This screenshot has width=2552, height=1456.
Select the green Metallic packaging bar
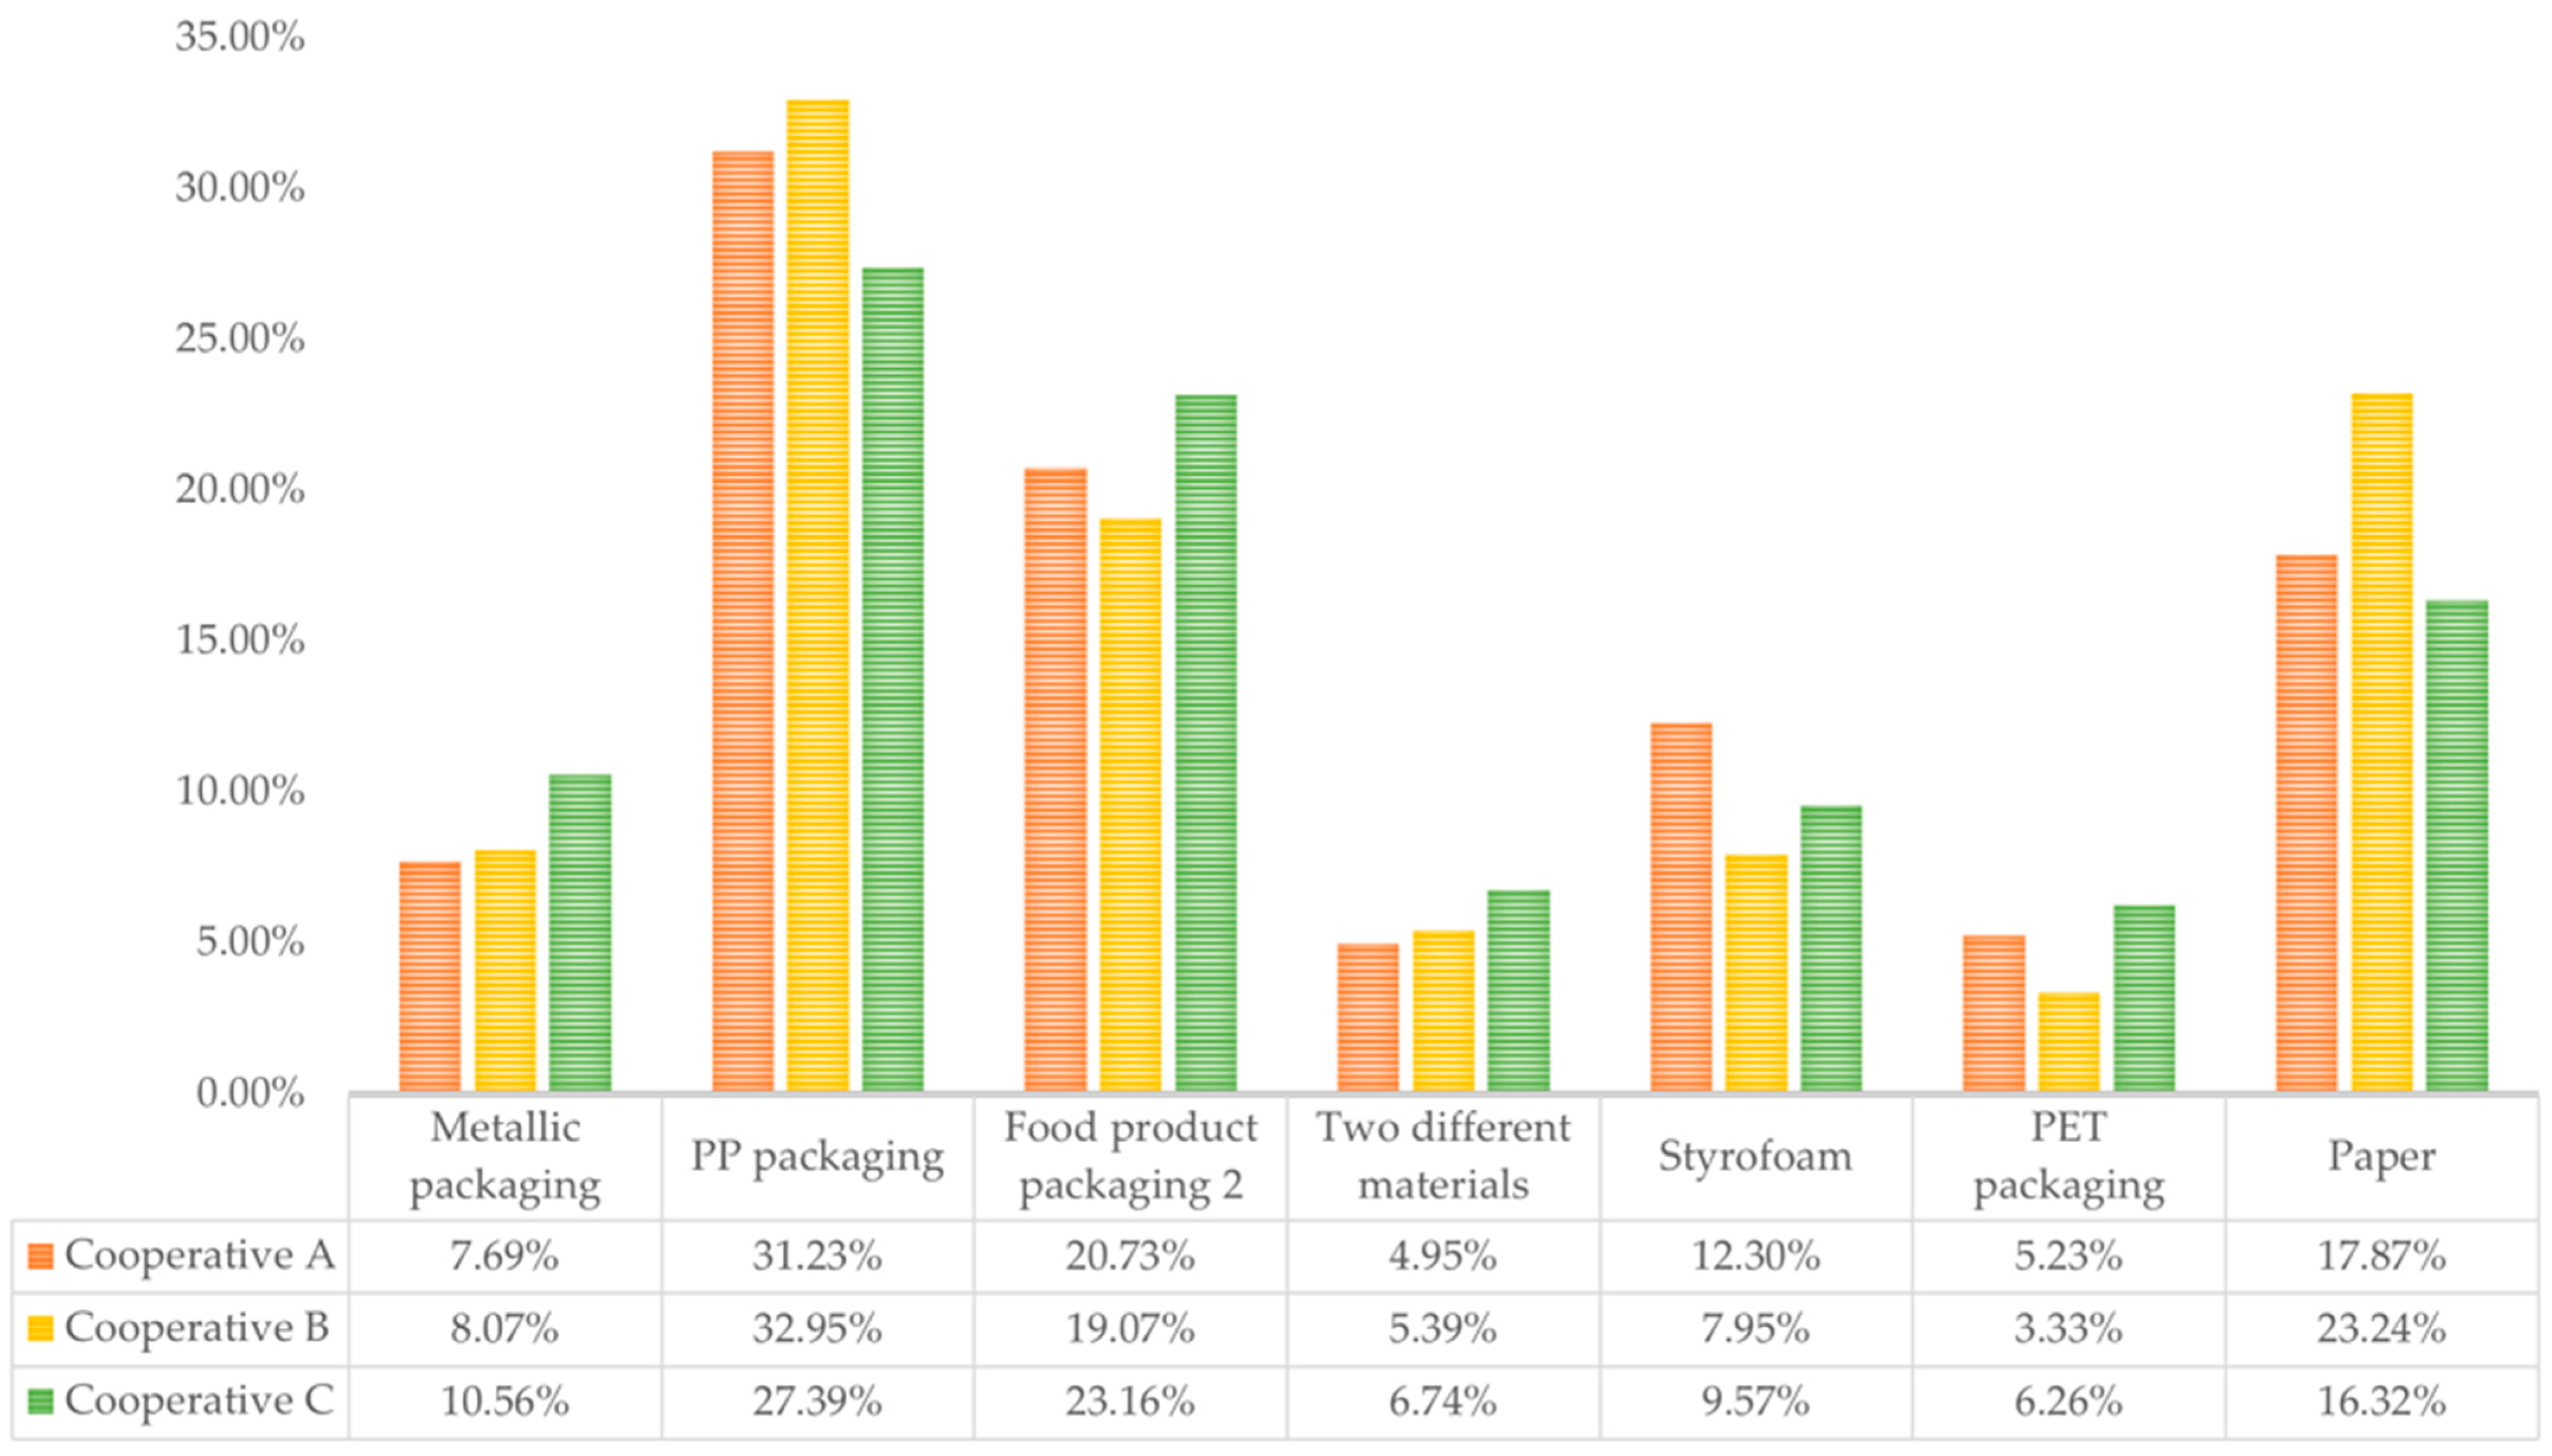tap(580, 932)
